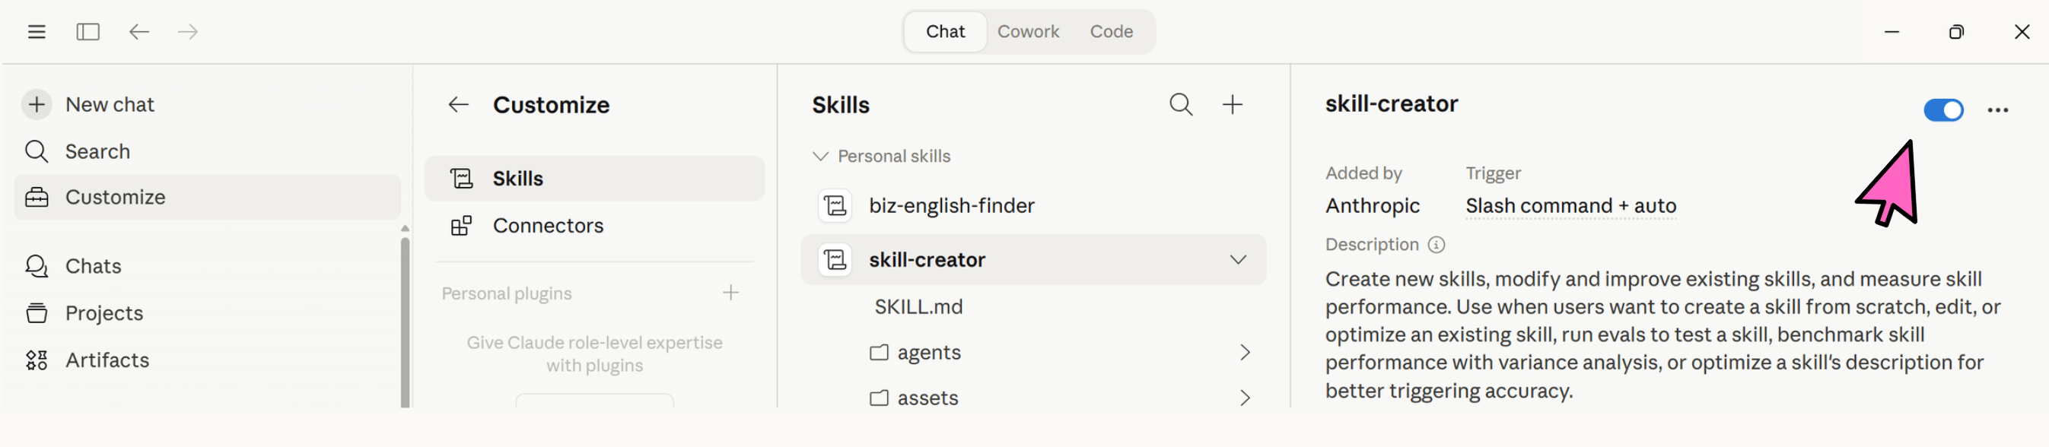Open the skill-creator more options menu

click(x=1997, y=110)
